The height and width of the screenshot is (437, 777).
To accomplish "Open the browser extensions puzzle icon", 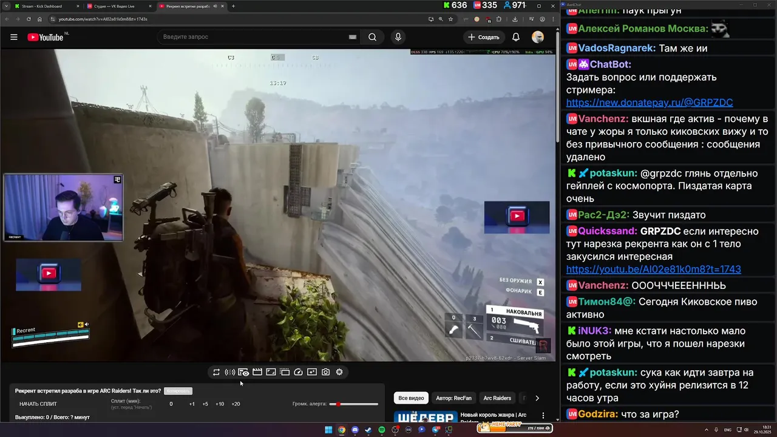I will [499, 19].
